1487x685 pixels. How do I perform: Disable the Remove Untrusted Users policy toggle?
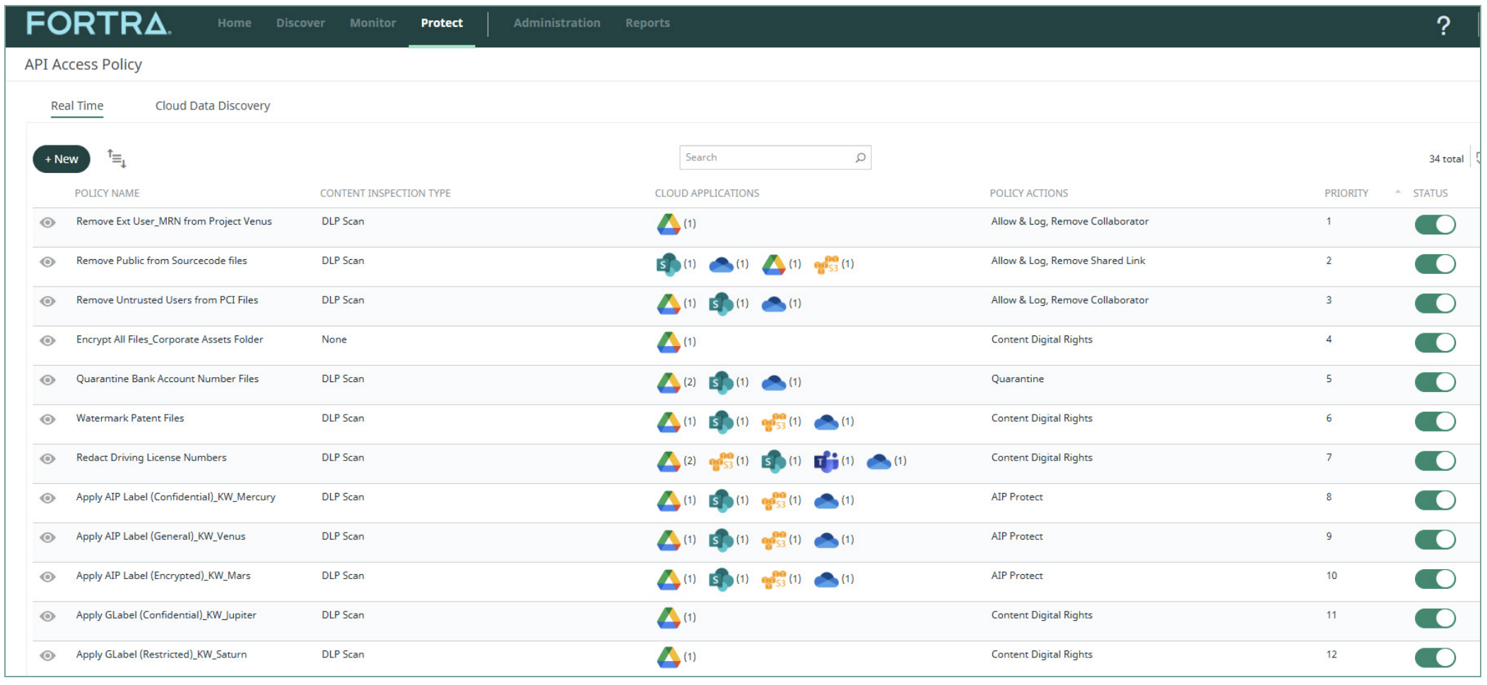click(x=1435, y=303)
